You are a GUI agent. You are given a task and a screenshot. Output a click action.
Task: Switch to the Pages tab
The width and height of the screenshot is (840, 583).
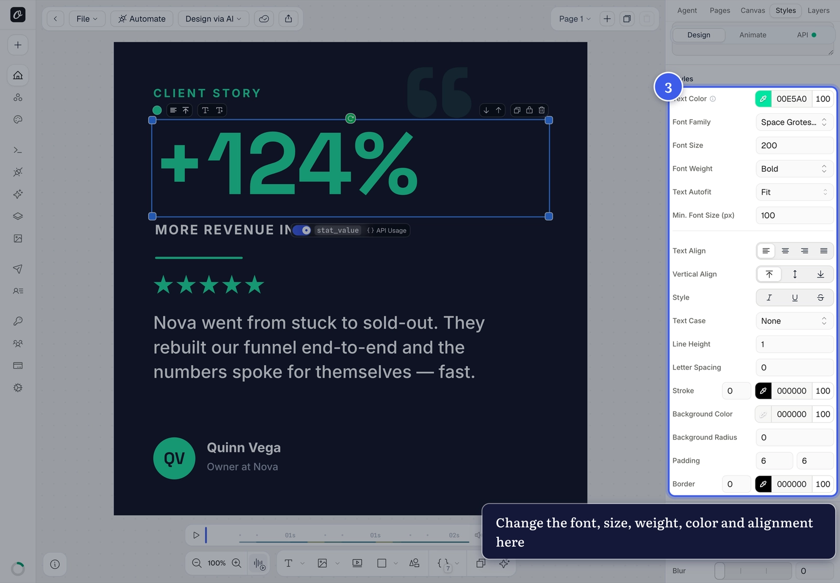pos(720,10)
